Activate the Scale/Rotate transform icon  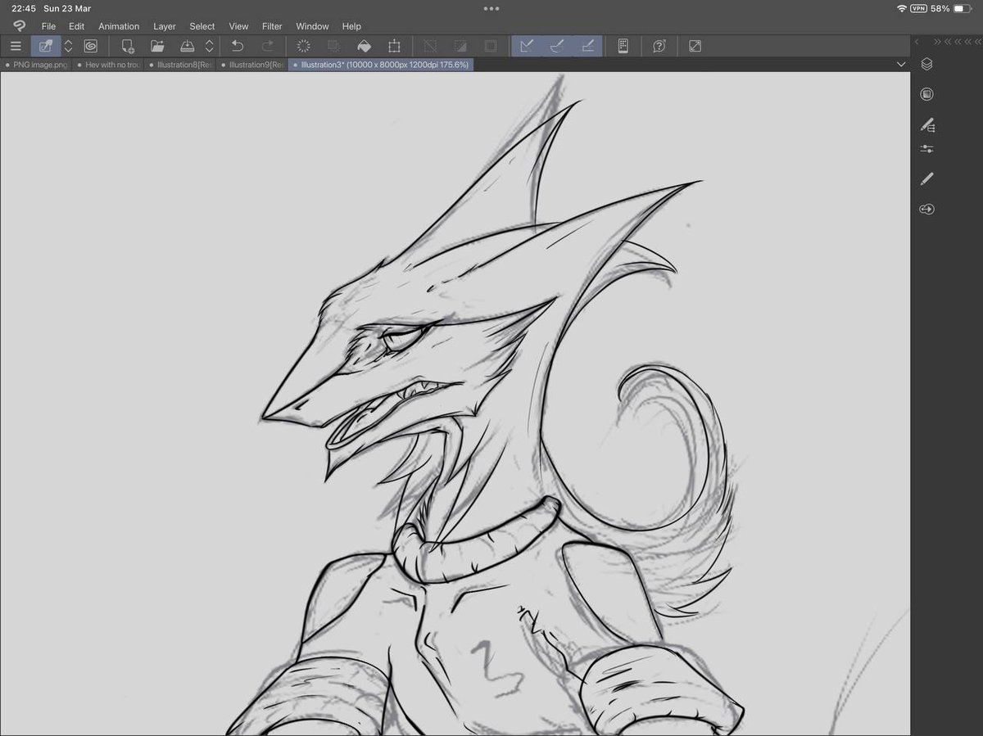[x=394, y=46]
